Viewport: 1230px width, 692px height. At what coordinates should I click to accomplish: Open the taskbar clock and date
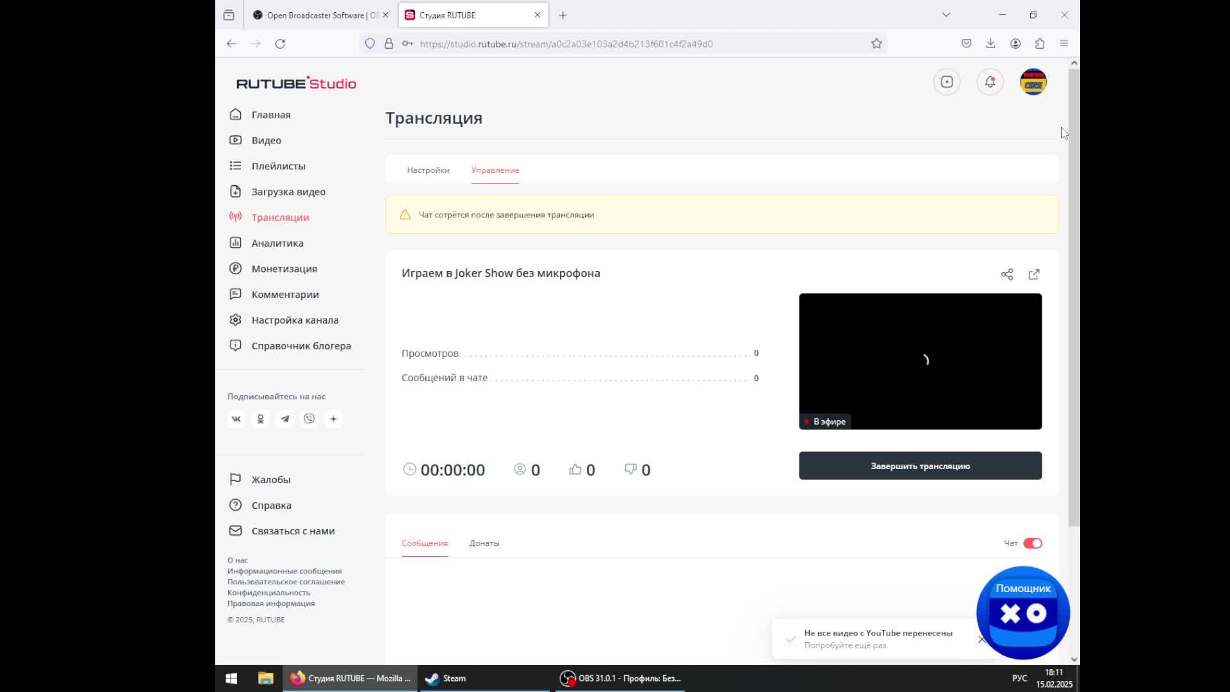point(1054,678)
